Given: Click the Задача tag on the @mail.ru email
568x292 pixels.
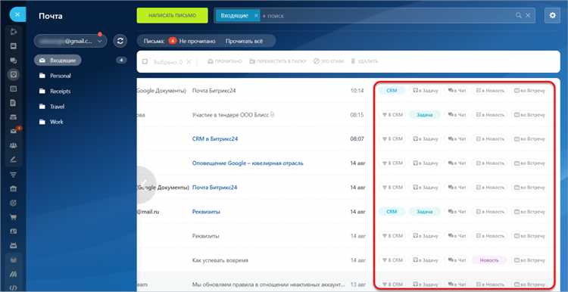Looking at the screenshot, I should 425,212.
